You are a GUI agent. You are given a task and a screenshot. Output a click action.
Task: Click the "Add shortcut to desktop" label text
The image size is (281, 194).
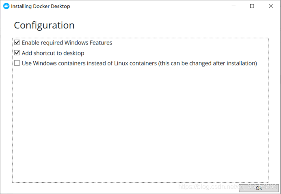click(53, 53)
